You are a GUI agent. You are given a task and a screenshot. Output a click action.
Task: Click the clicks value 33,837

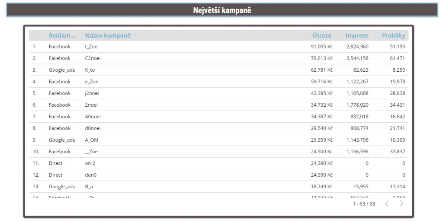tap(398, 152)
